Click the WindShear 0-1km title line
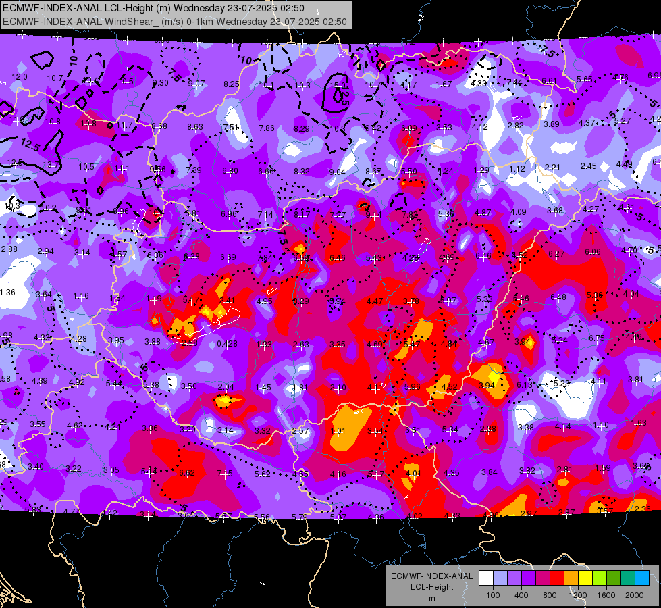 174,22
